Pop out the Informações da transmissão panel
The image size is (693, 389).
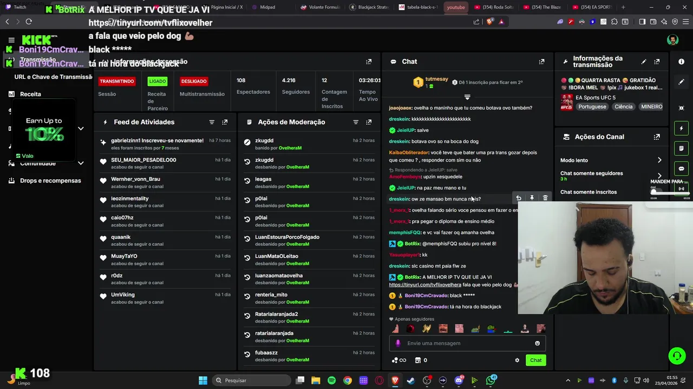pyautogui.click(x=657, y=62)
